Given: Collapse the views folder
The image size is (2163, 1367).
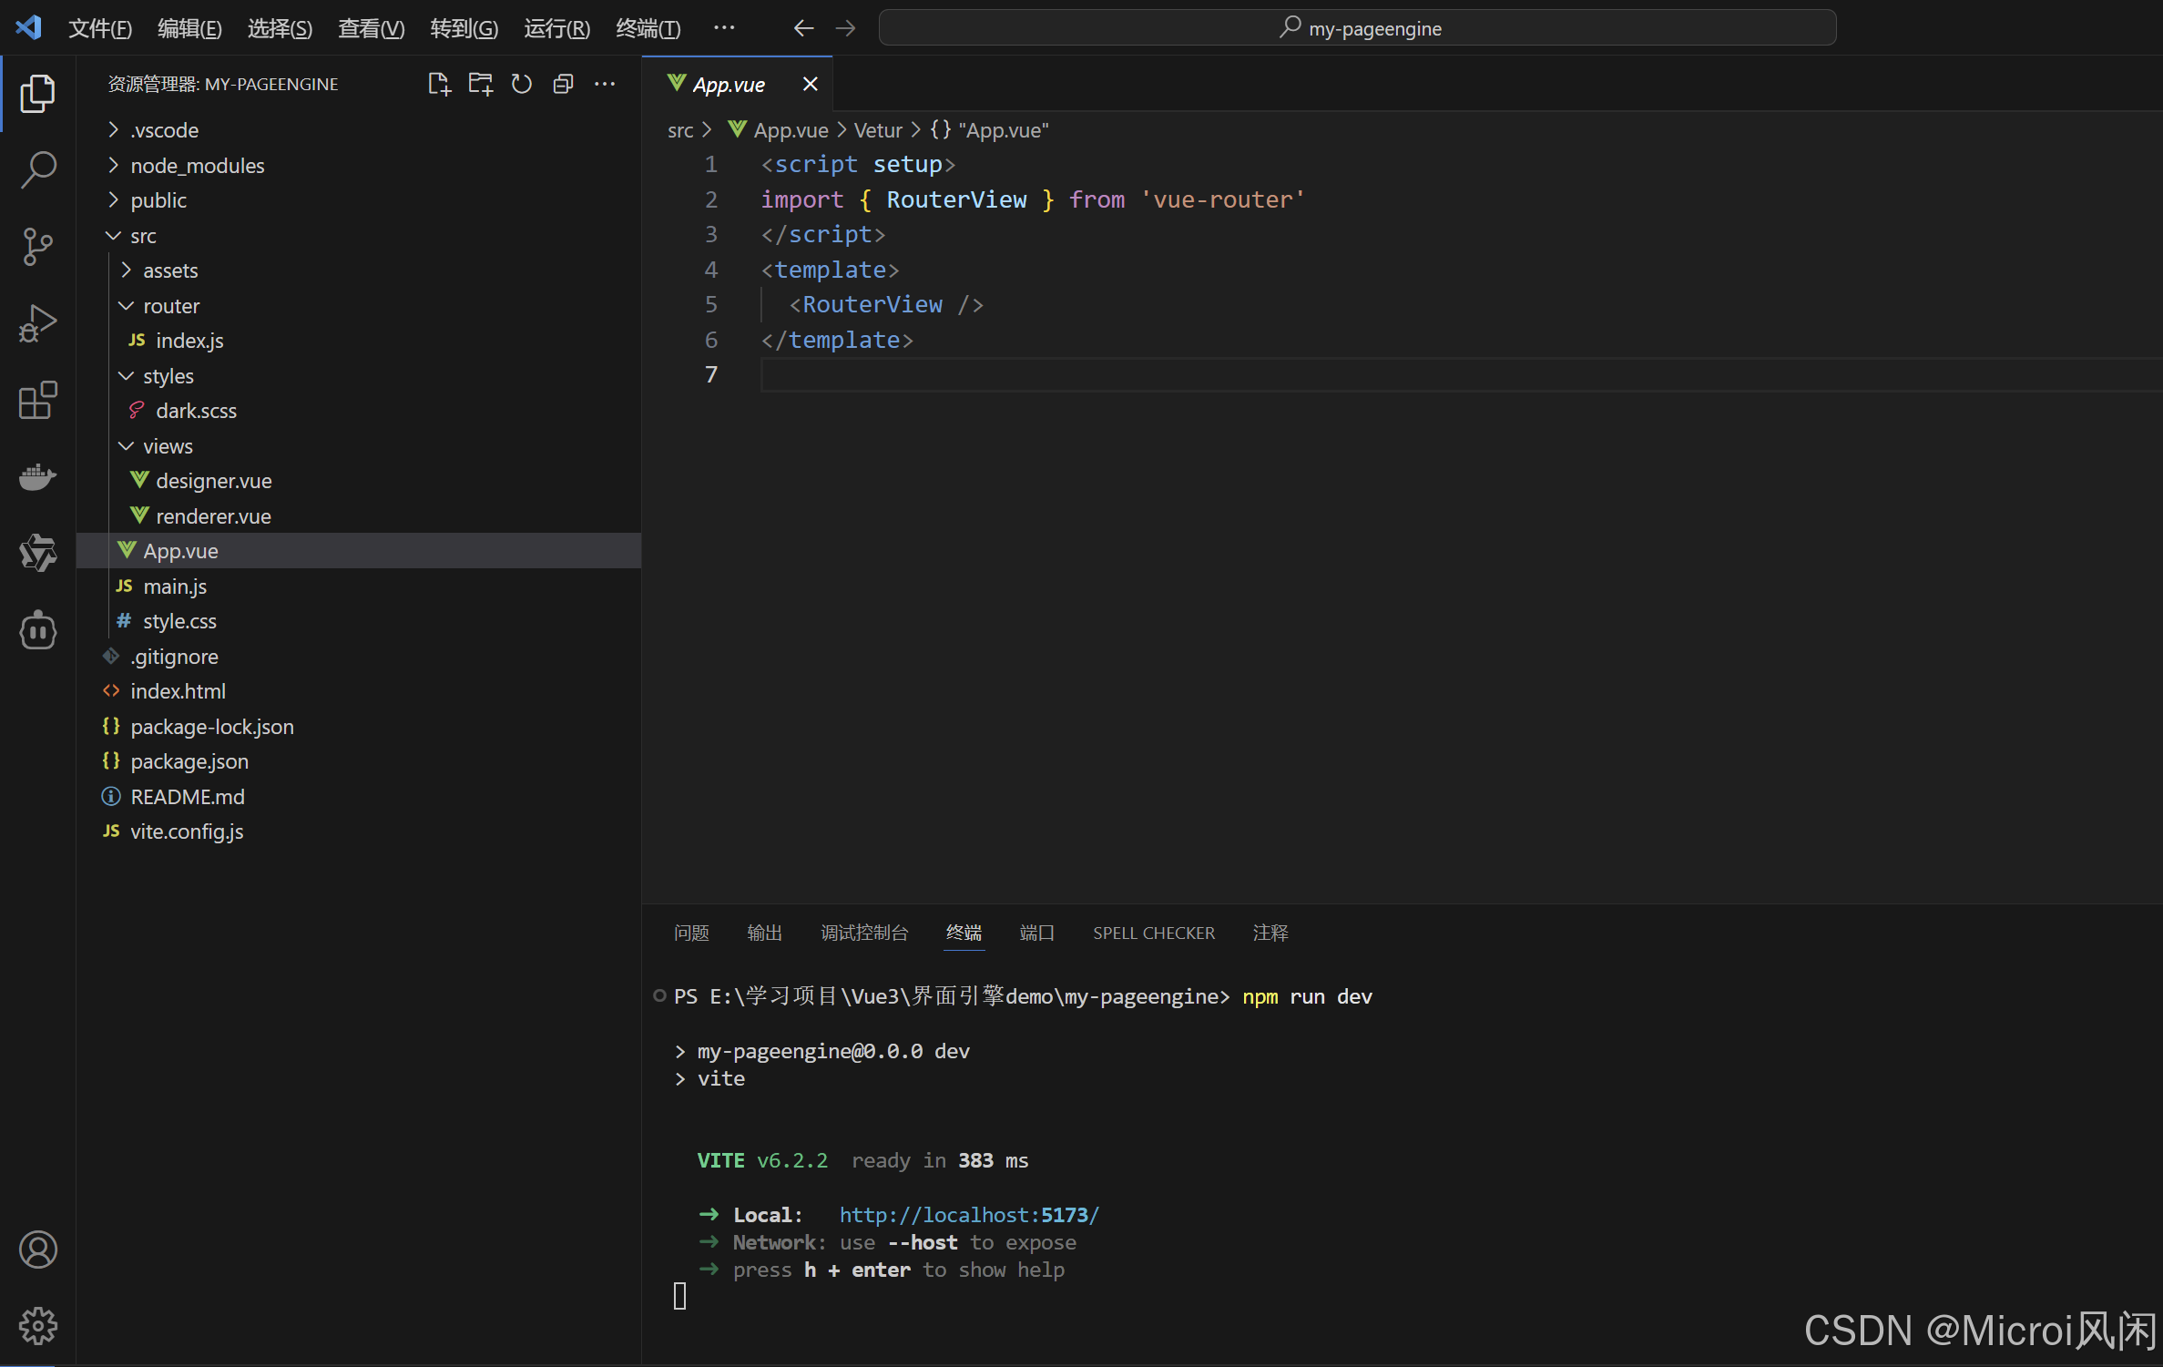Looking at the screenshot, I should (168, 446).
